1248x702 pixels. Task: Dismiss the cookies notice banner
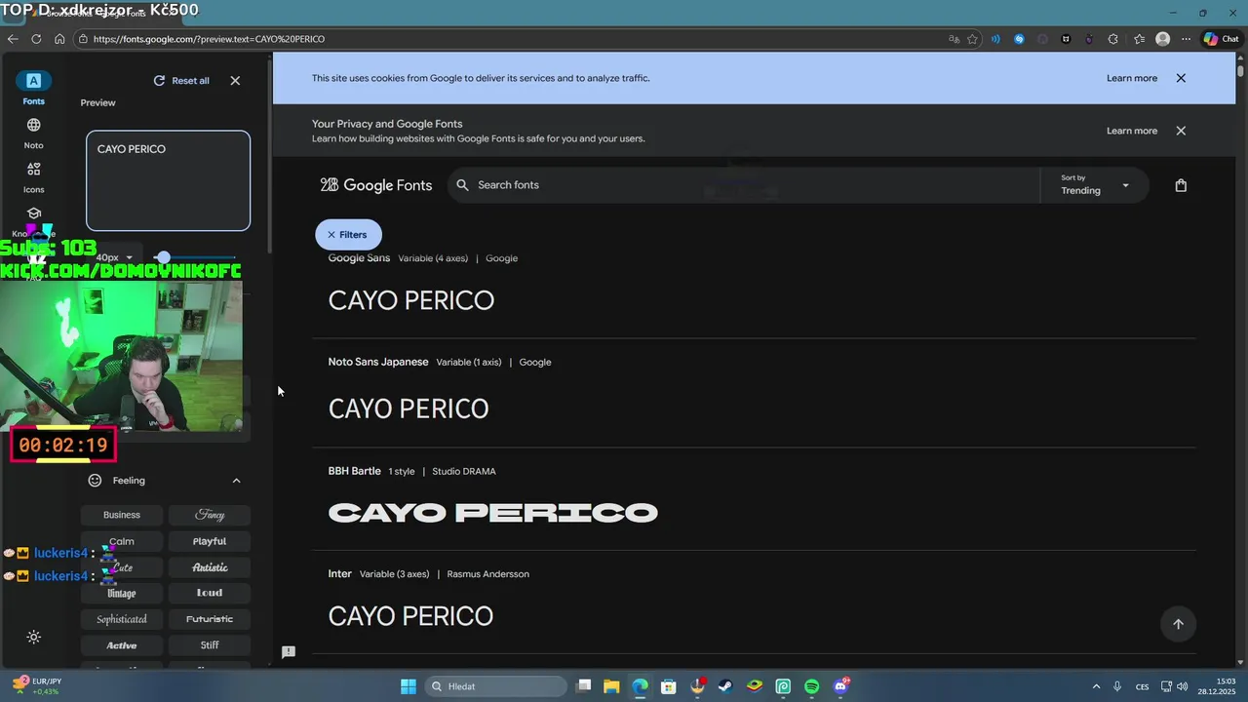[1181, 78]
